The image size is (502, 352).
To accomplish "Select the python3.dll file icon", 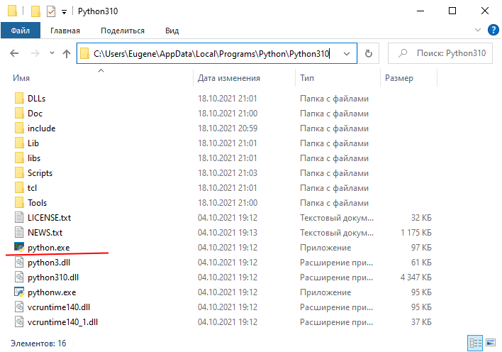I will 19,263.
